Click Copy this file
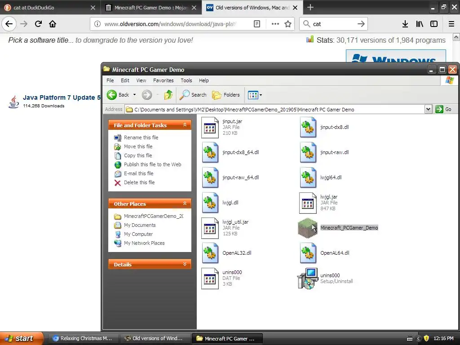Viewport: 460px width, 345px height. tap(138, 155)
